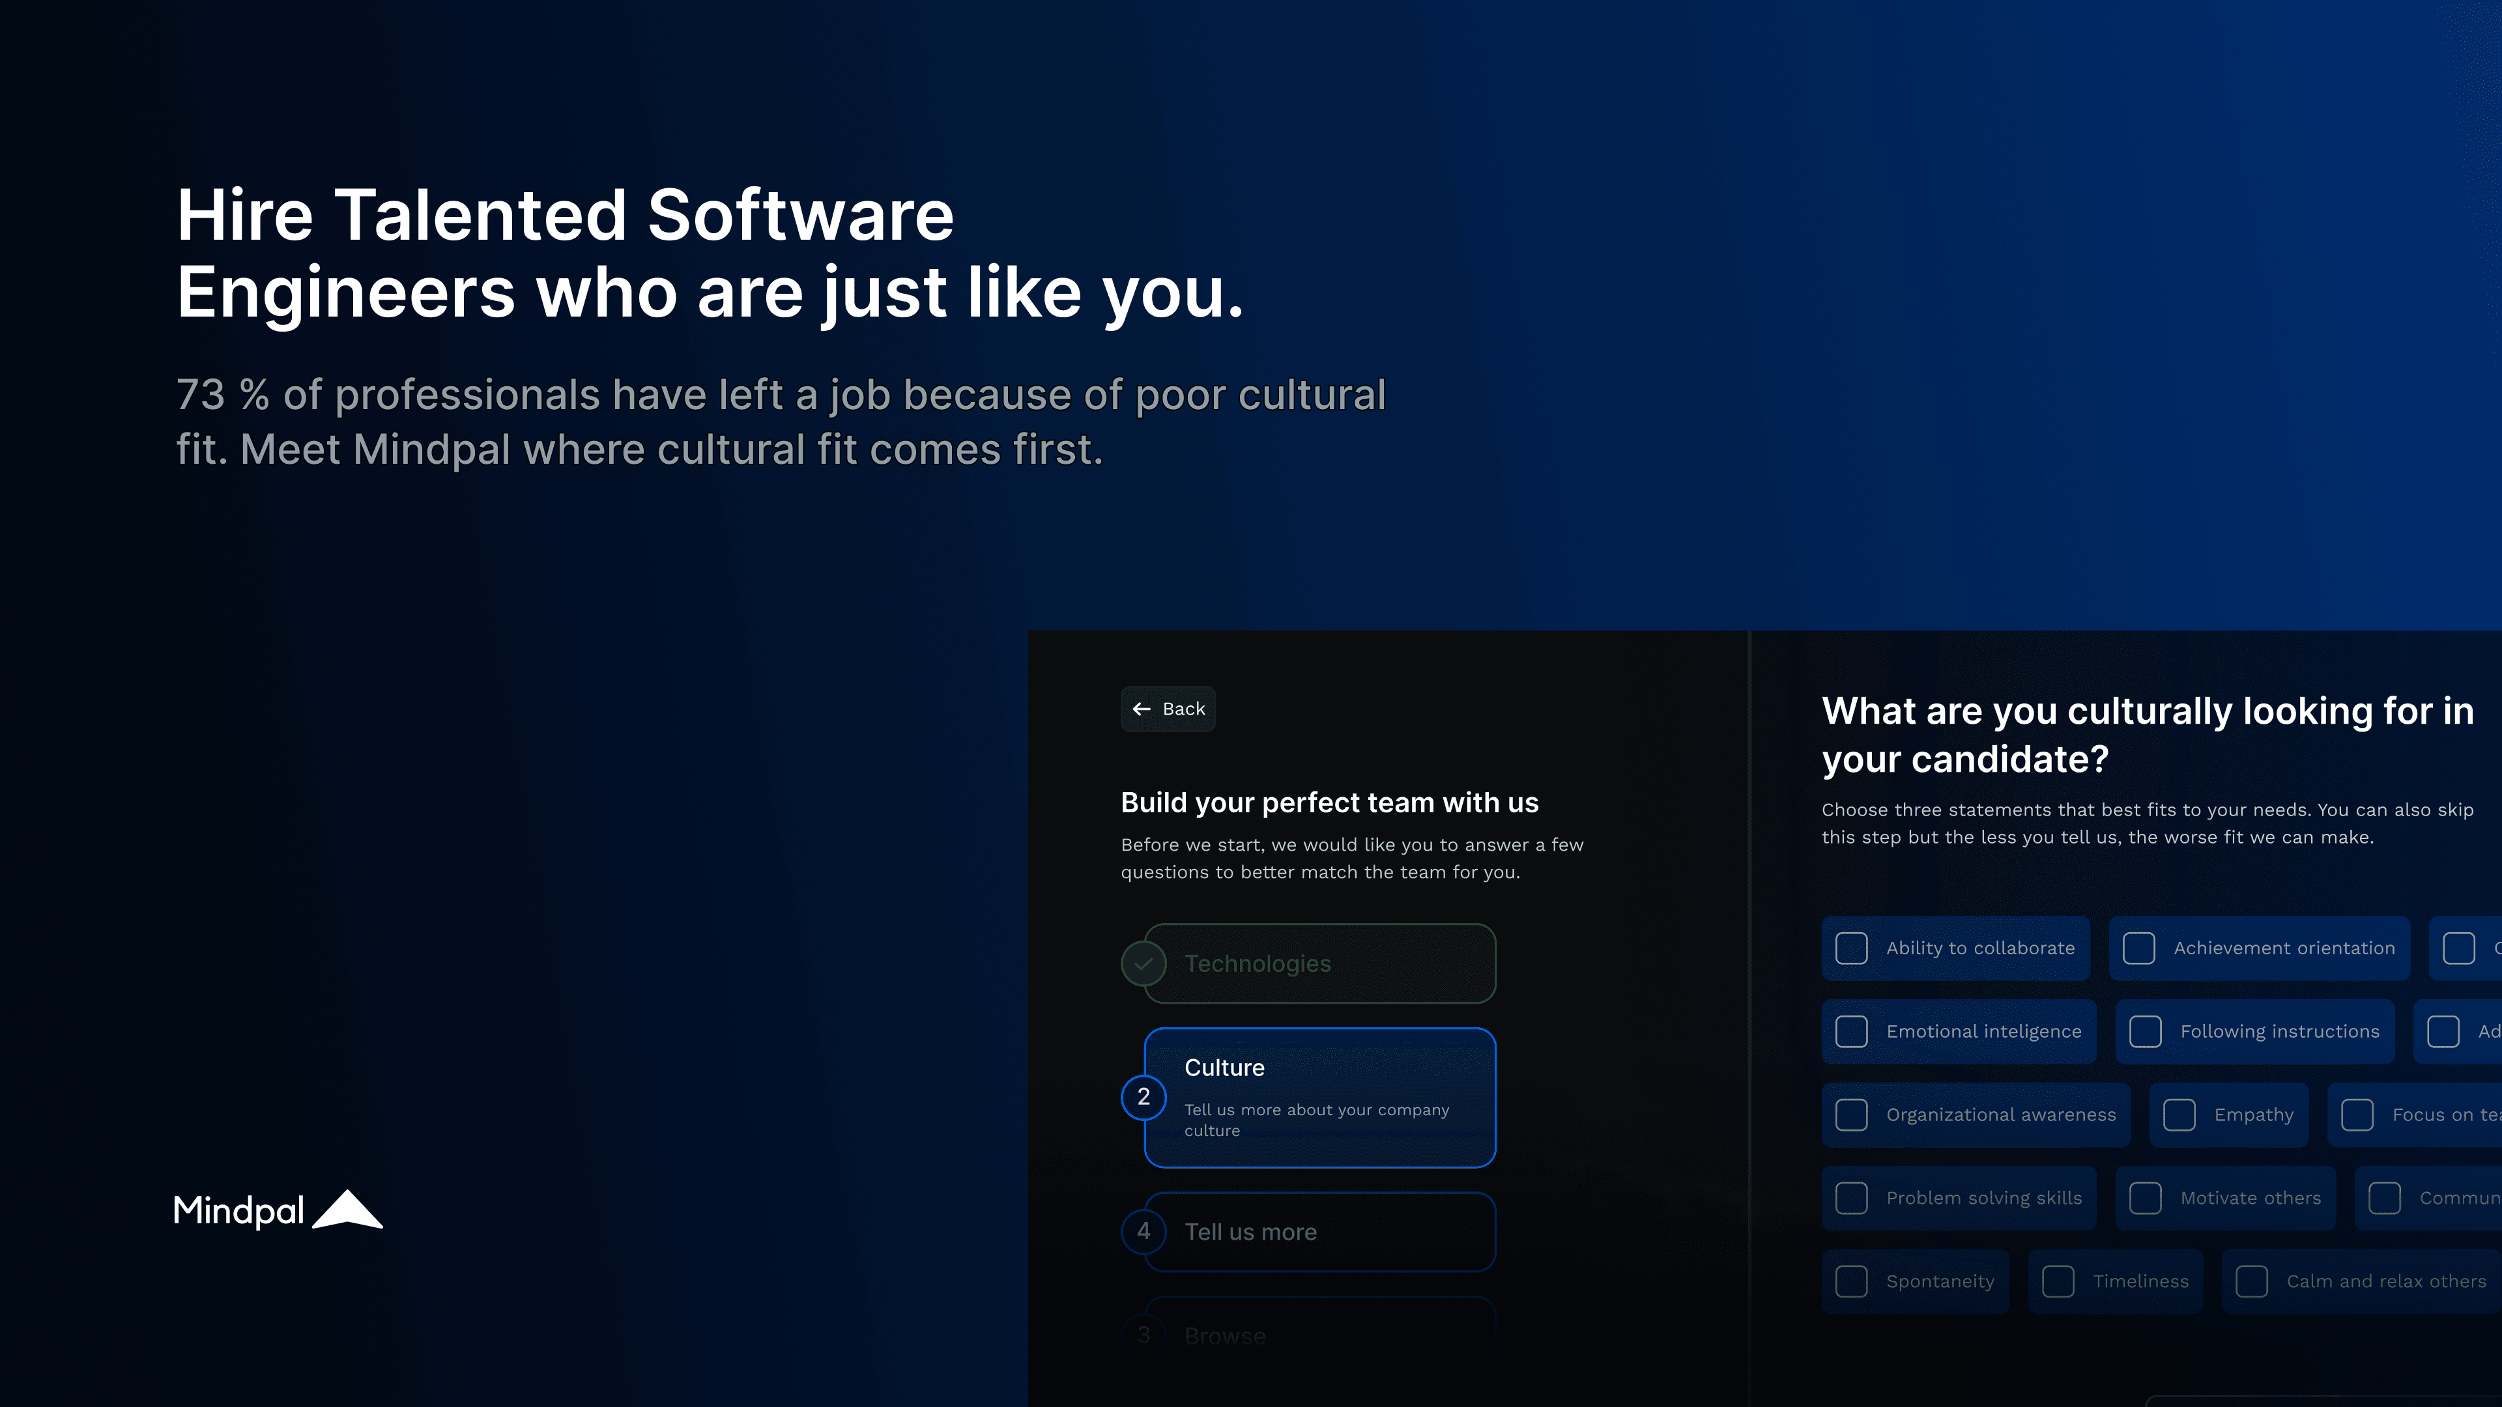This screenshot has width=2502, height=1407.
Task: Select the Motivate others checkbox
Action: pyautogui.click(x=2146, y=1199)
